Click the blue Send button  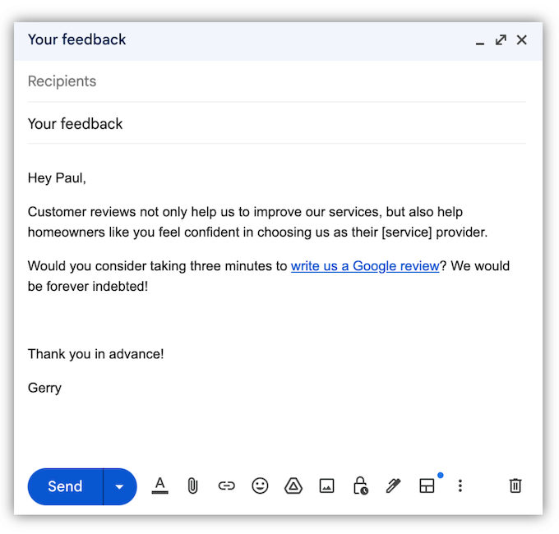coord(65,486)
